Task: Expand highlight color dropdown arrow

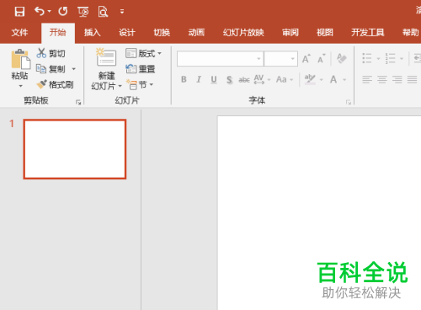Action: (x=322, y=80)
